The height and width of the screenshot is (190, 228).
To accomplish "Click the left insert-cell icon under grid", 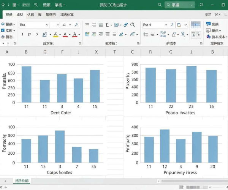I will coord(193,35).
